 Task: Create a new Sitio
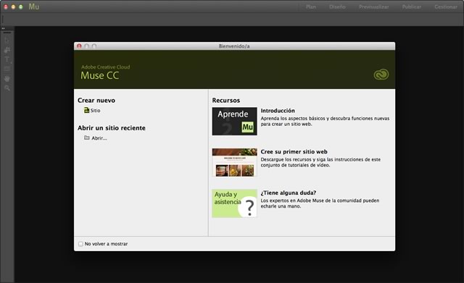point(95,111)
